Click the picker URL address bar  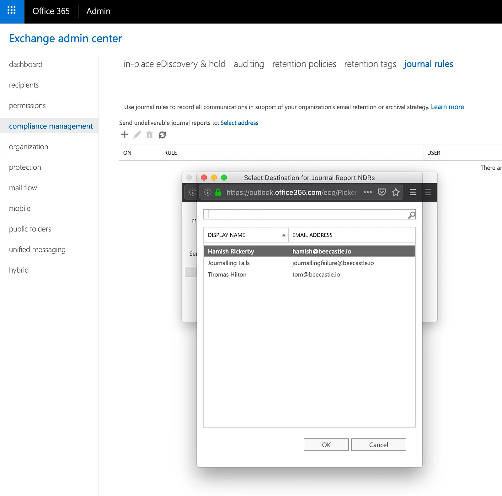point(292,192)
